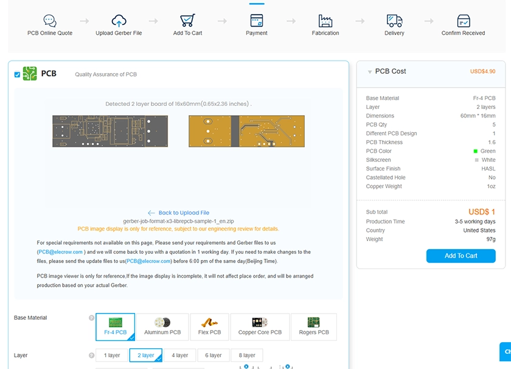Click the green PCB logo icon
The height and width of the screenshot is (369, 511).
pyautogui.click(x=30, y=74)
